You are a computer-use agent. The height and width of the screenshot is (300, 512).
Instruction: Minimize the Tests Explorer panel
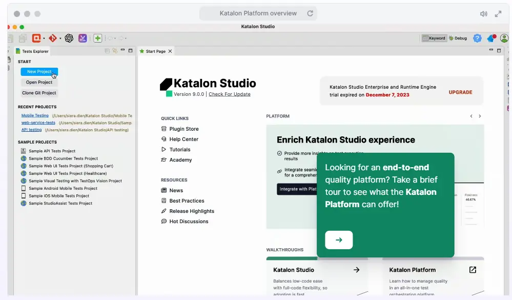coord(123,50)
